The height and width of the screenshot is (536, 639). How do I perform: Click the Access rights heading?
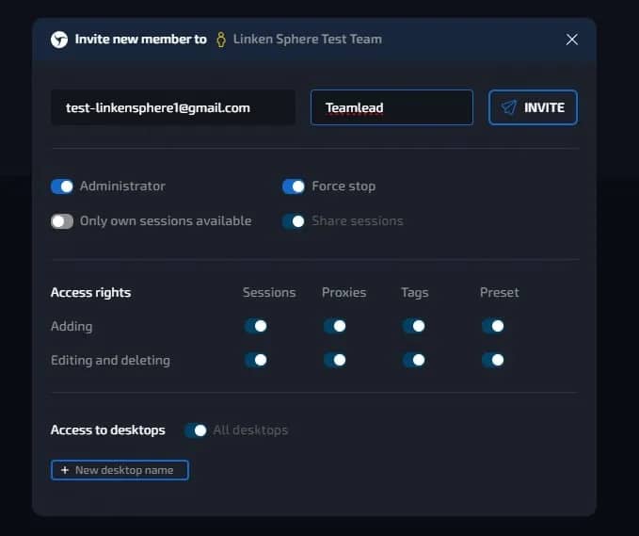tap(91, 293)
